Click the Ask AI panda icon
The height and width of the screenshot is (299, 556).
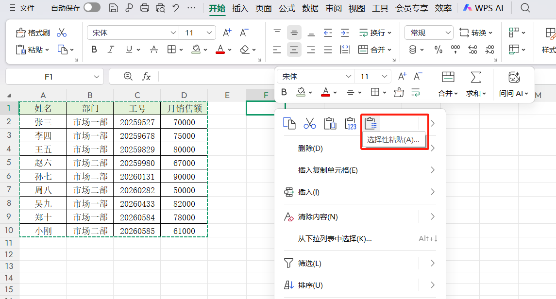(x=514, y=77)
